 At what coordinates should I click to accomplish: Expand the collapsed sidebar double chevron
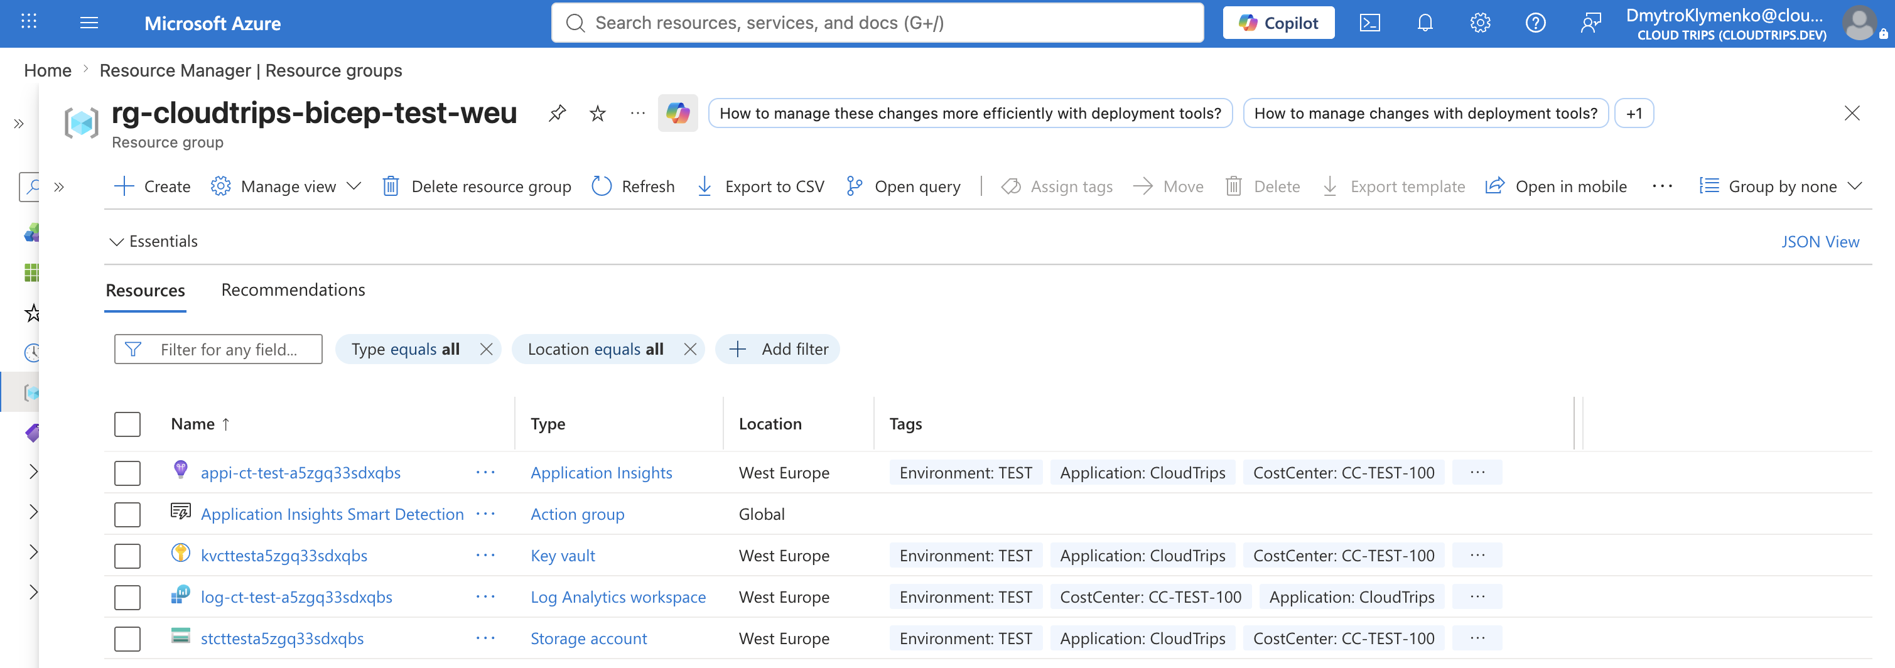click(19, 124)
